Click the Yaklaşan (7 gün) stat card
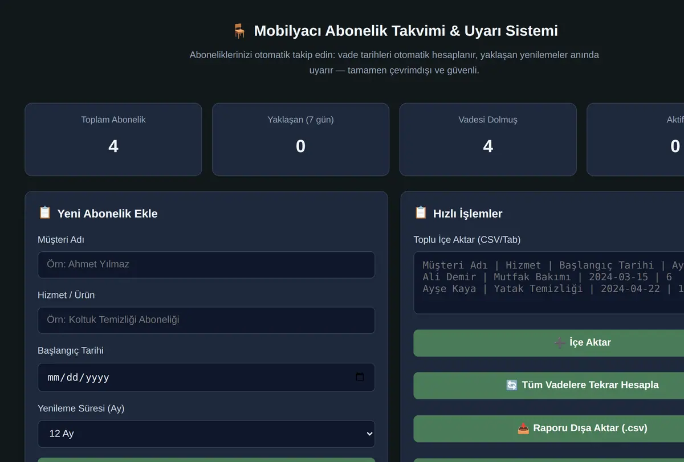 [x=301, y=140]
